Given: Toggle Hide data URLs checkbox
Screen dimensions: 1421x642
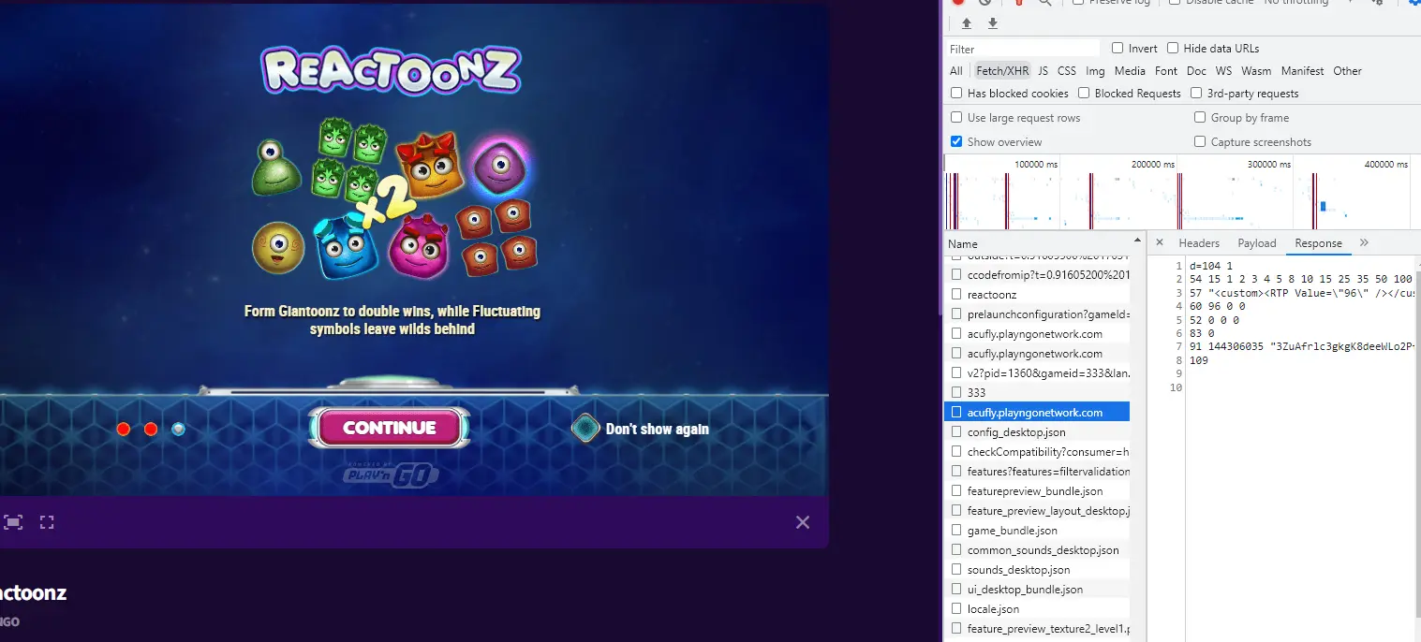Looking at the screenshot, I should click(x=1173, y=48).
